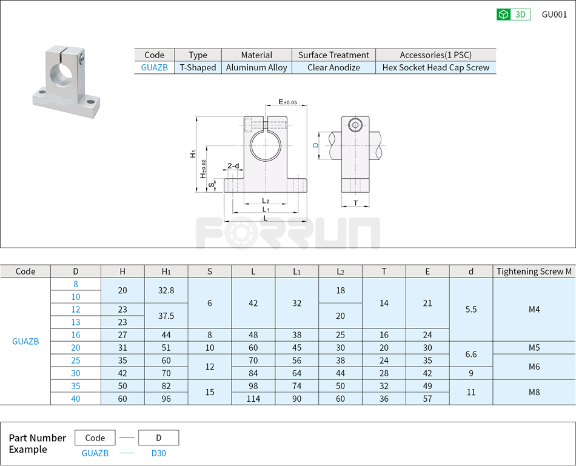Click the 96 value in H1 column

coord(166,398)
